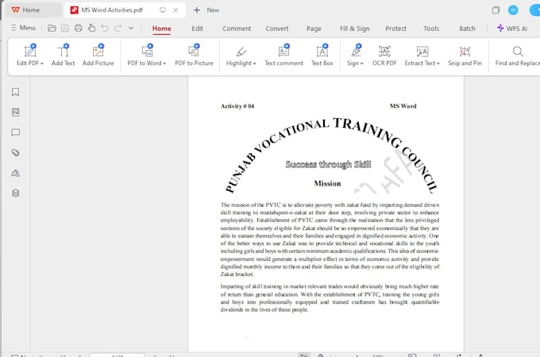Viewport: 540px width, 357px height.
Task: Open the layers sidebar panel
Action: (16, 194)
